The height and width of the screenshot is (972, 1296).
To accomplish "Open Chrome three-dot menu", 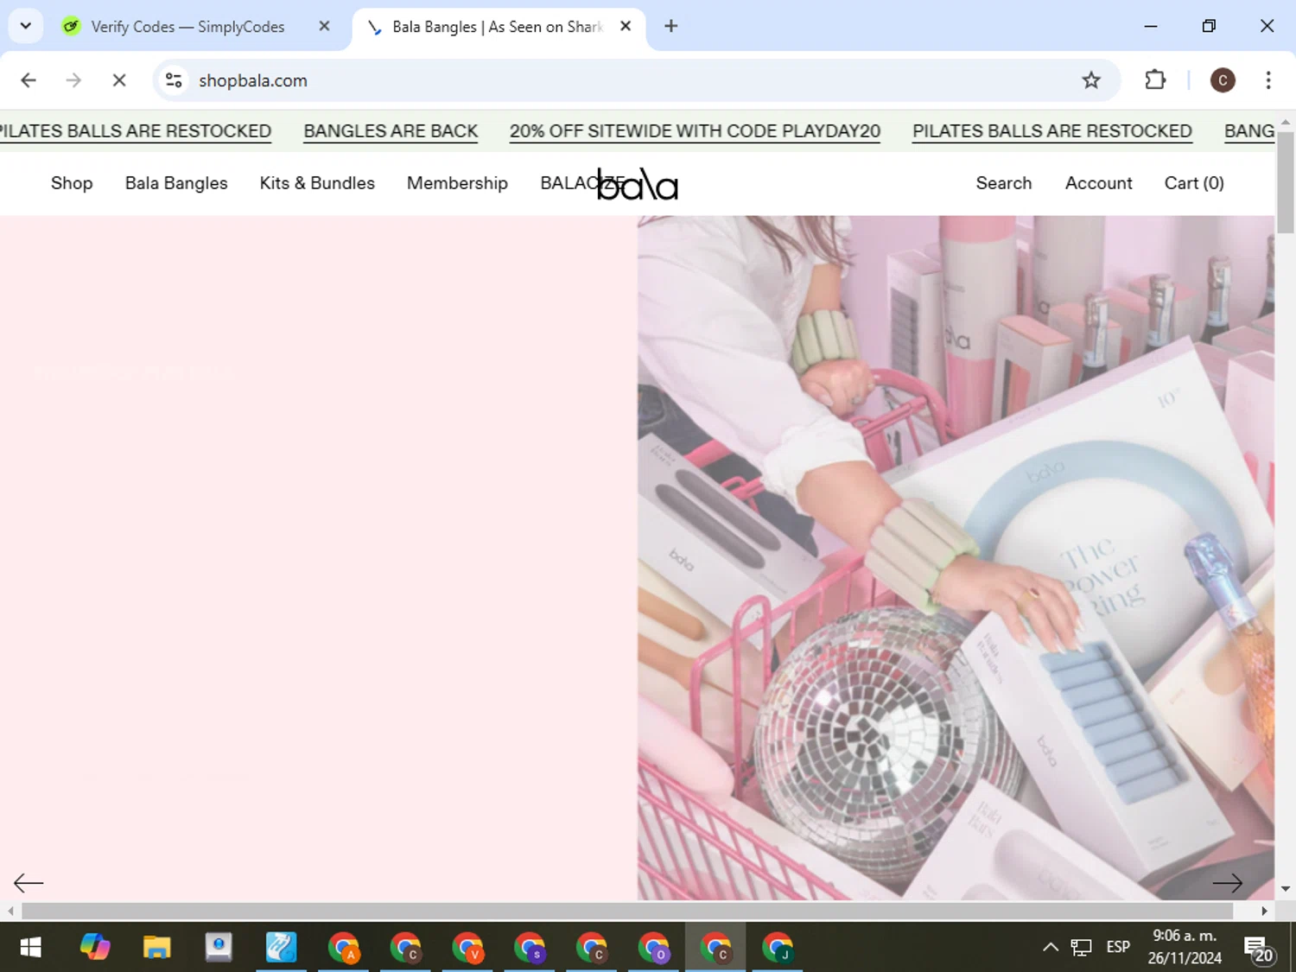I will coord(1268,80).
